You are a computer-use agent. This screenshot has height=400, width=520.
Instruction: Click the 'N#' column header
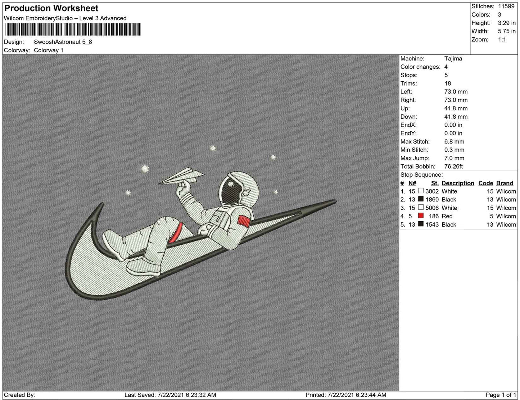click(x=412, y=183)
